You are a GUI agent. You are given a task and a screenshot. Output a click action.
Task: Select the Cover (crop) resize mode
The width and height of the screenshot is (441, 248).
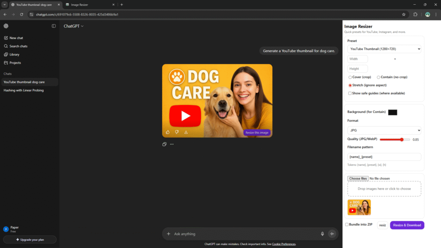tap(350, 77)
